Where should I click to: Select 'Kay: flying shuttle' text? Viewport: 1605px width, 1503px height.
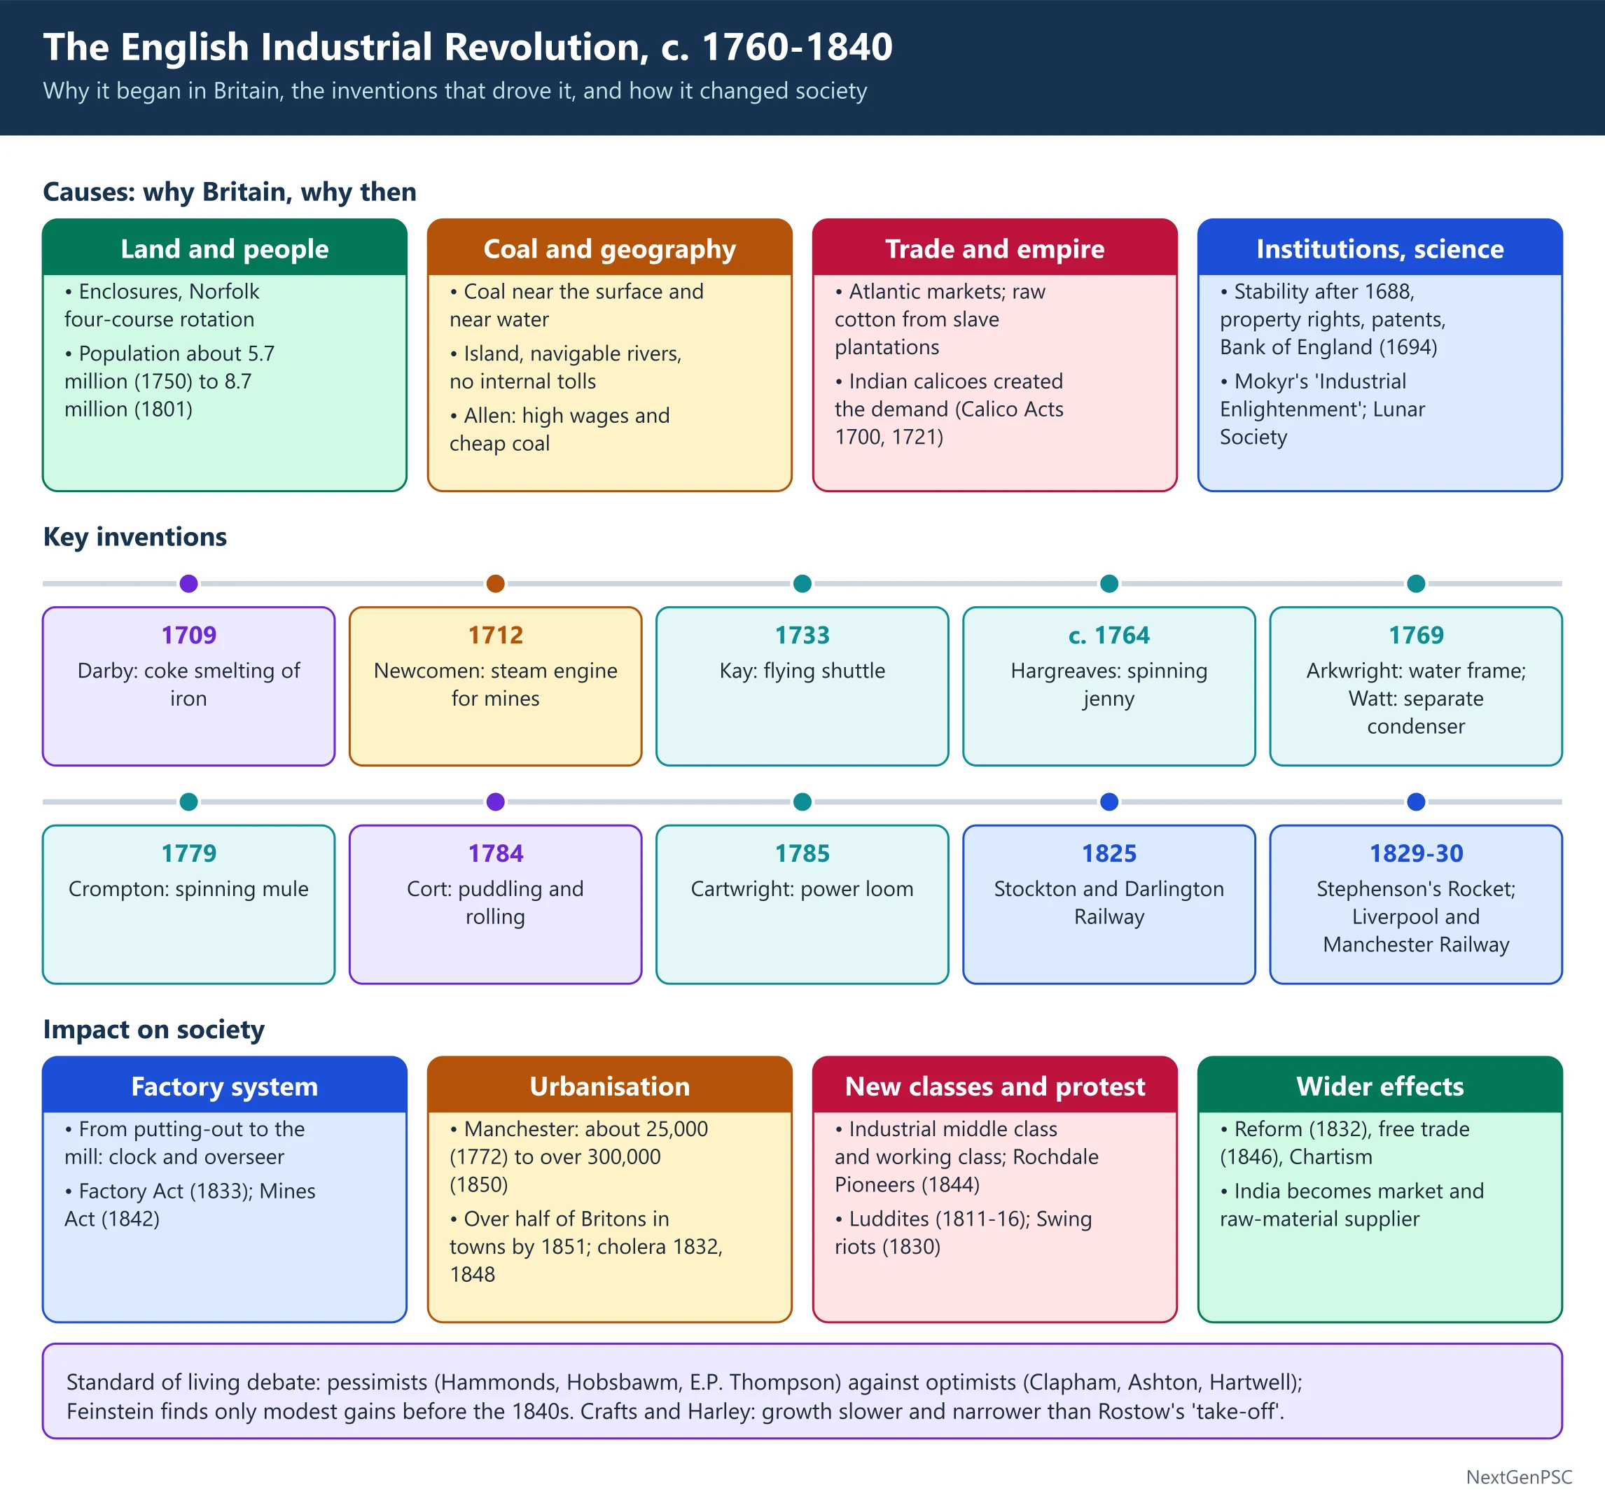coord(802,671)
